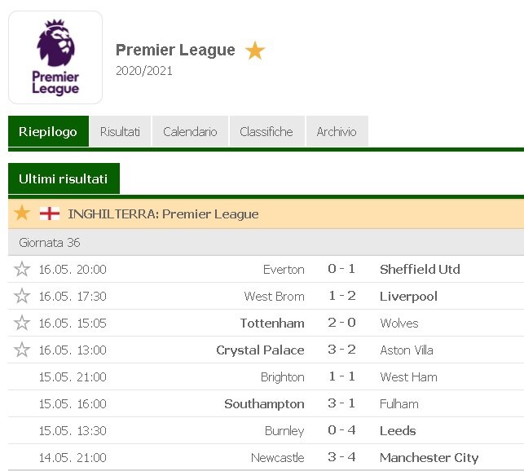
Task: Open the Archivio tab
Action: point(337,132)
